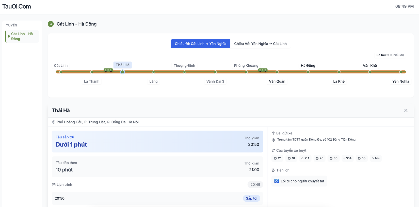Click the sparkle icon beside Tiện ích
Viewport: 419px width, 207px height.
[273, 170]
